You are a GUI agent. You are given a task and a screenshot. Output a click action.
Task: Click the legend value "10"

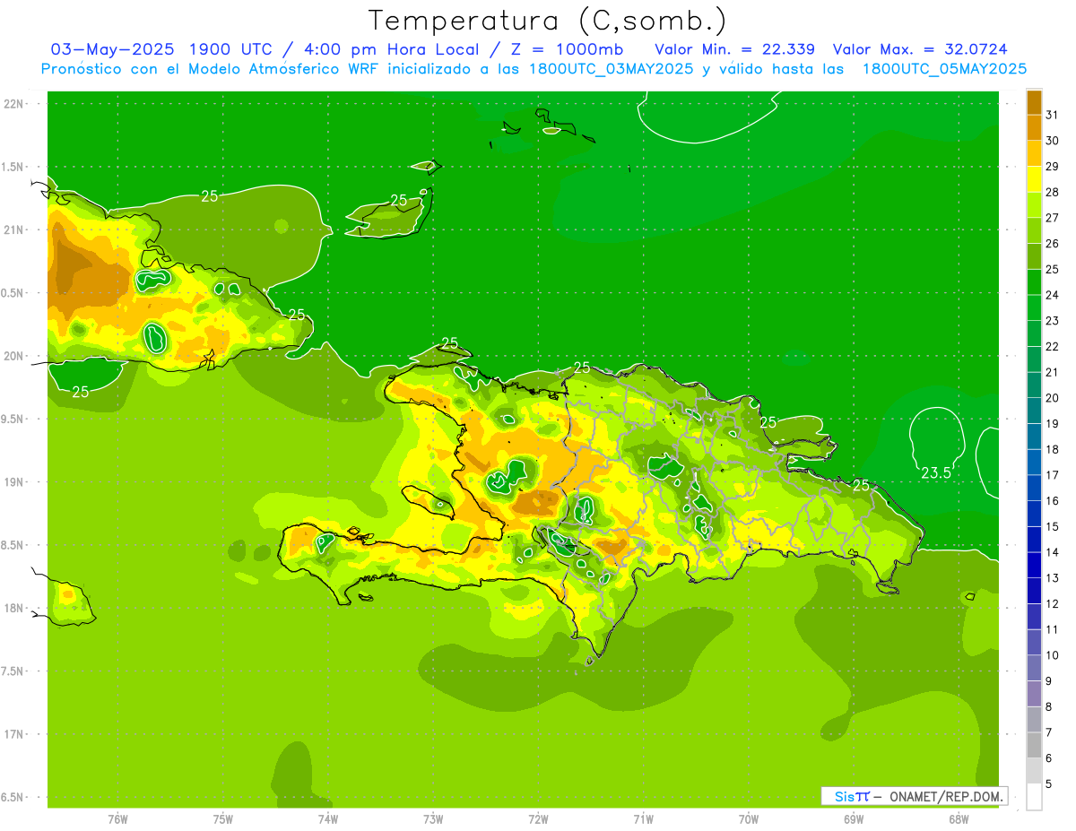(1052, 655)
